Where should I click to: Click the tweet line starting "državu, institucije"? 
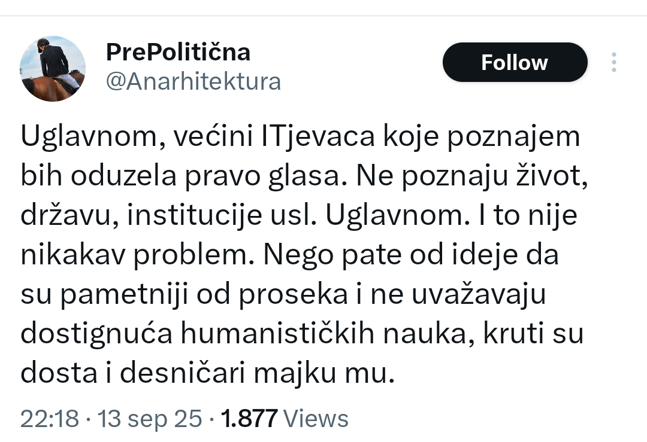coord(298,217)
